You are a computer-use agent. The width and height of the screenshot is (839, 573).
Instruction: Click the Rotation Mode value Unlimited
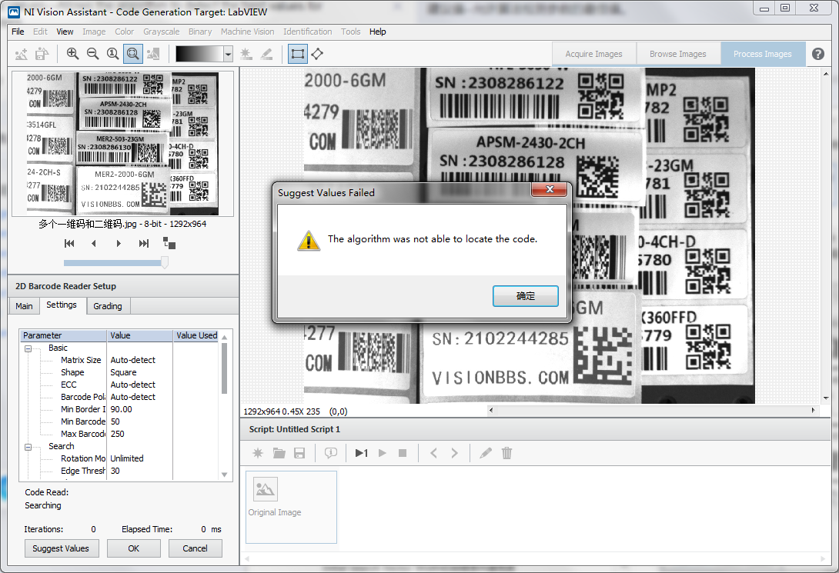[x=127, y=458]
